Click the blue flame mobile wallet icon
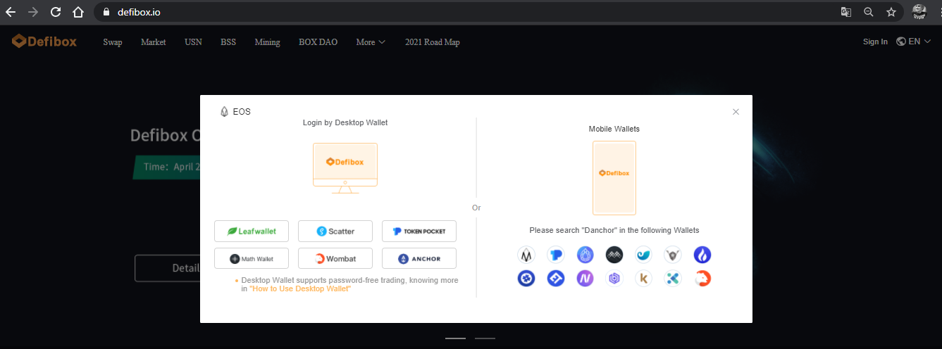This screenshot has height=349, width=942. click(x=702, y=255)
